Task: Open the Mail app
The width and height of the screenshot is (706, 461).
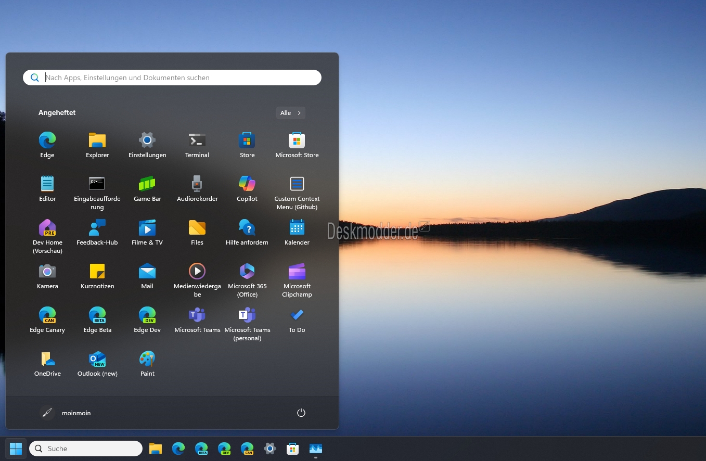Action: coord(147,276)
